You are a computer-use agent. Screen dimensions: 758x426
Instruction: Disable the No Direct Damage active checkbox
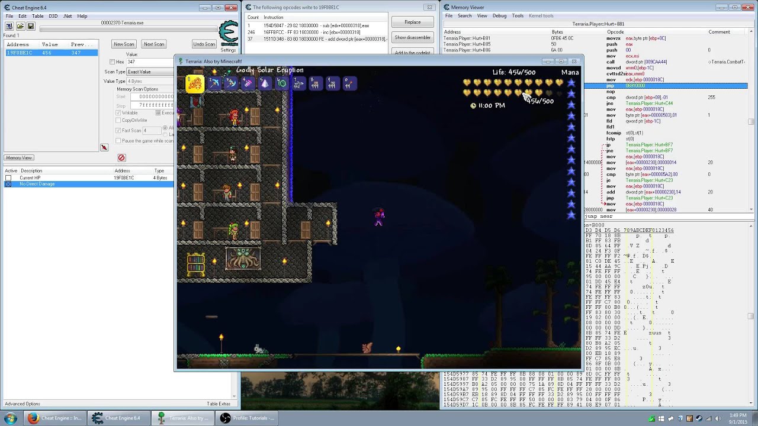[8, 184]
